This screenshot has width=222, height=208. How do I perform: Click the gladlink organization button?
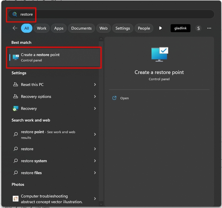click(x=180, y=28)
